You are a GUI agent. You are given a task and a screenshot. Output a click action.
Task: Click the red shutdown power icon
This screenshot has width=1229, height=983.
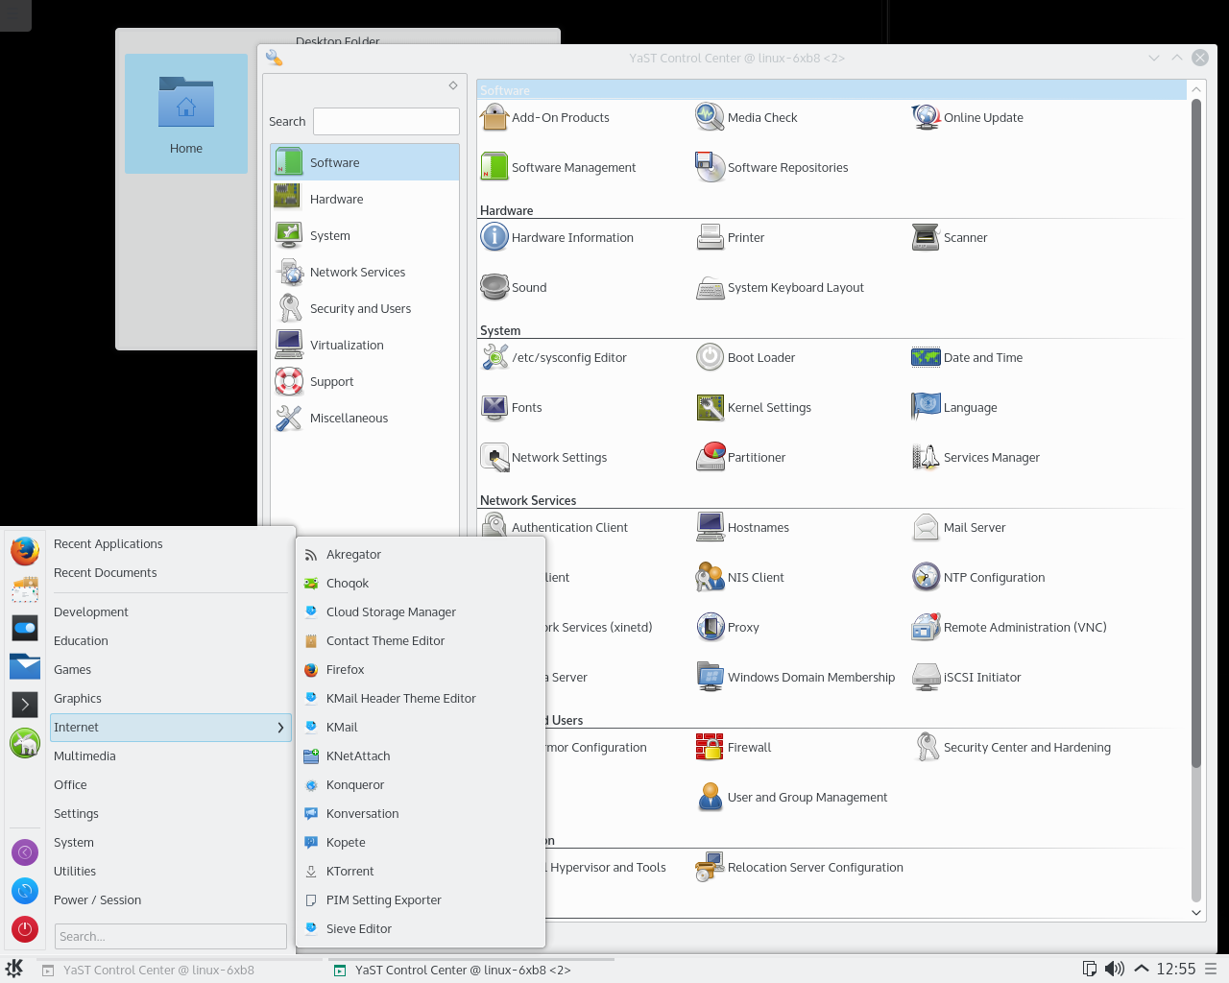pyautogui.click(x=25, y=928)
